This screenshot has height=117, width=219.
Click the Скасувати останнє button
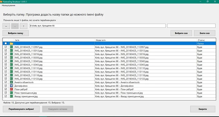[58, 109]
